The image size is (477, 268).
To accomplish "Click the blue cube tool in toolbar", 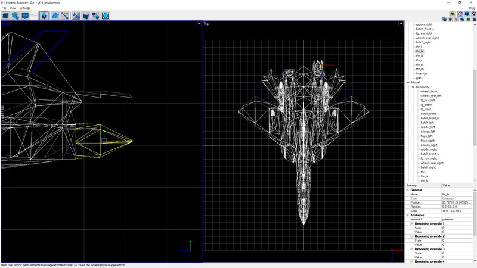I will [x=5, y=15].
